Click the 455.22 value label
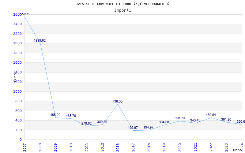The height and width of the screenshot is (153, 245). 55,115
